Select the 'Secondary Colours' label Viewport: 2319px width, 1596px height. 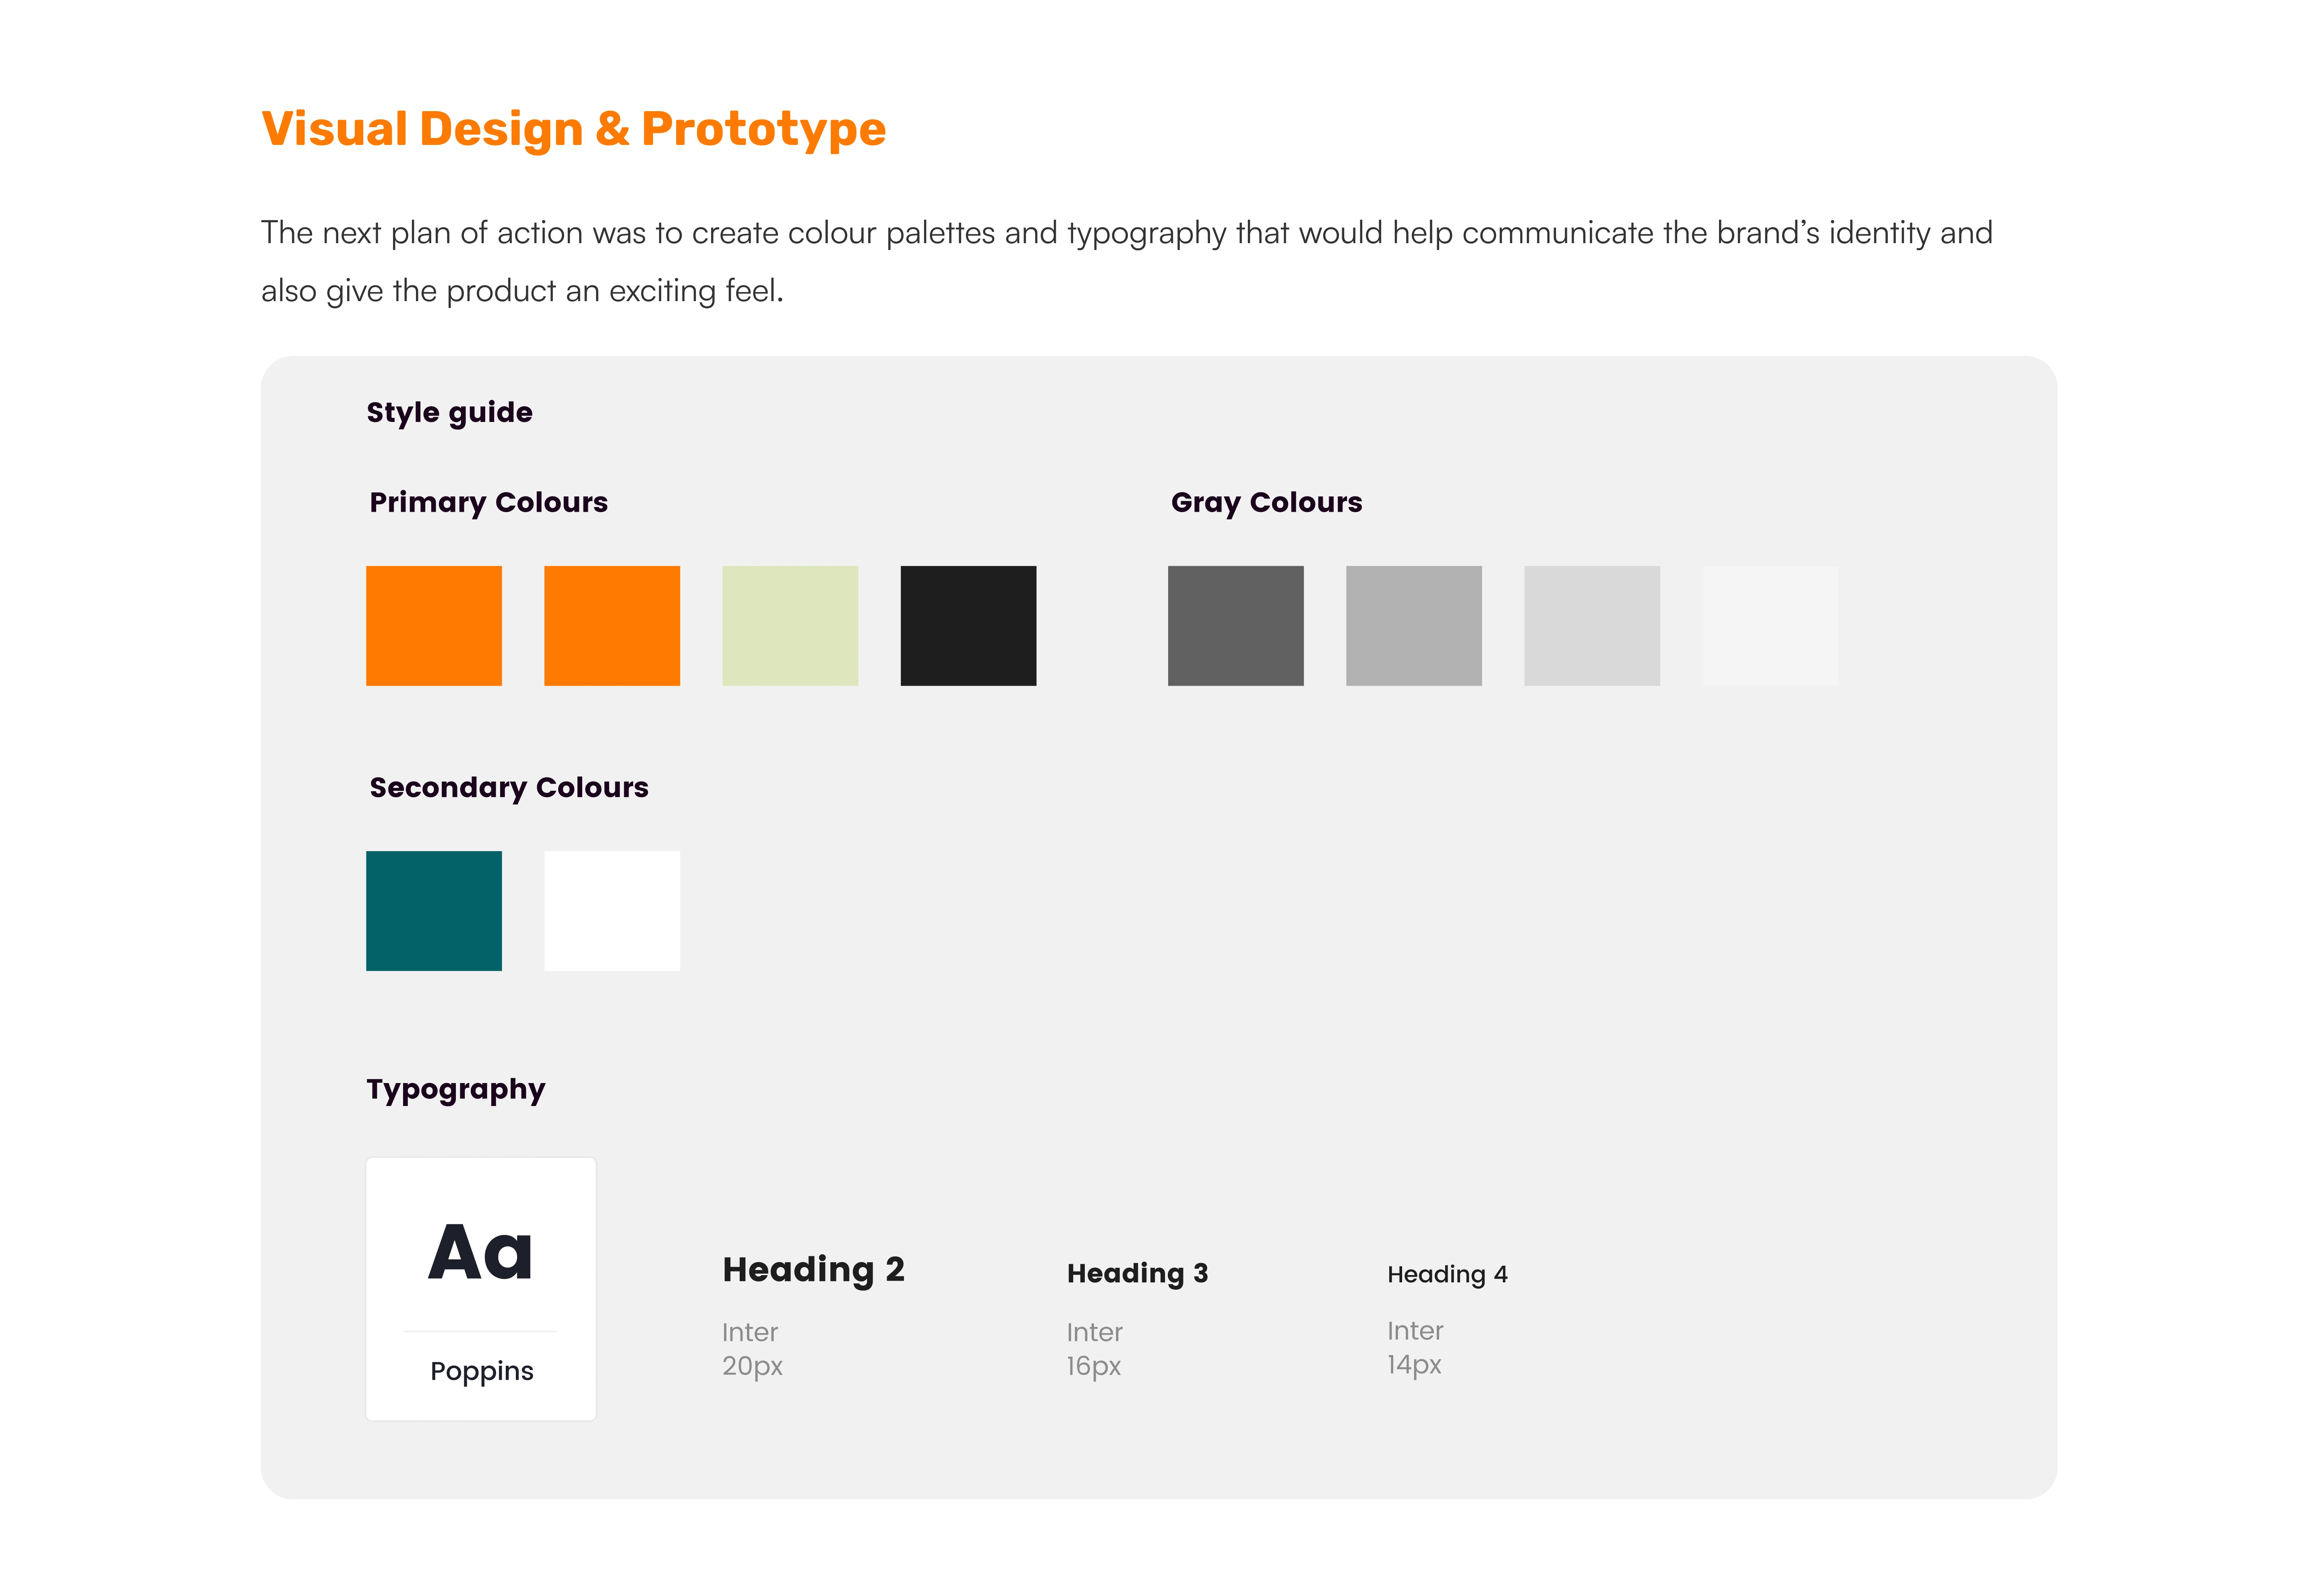[509, 787]
